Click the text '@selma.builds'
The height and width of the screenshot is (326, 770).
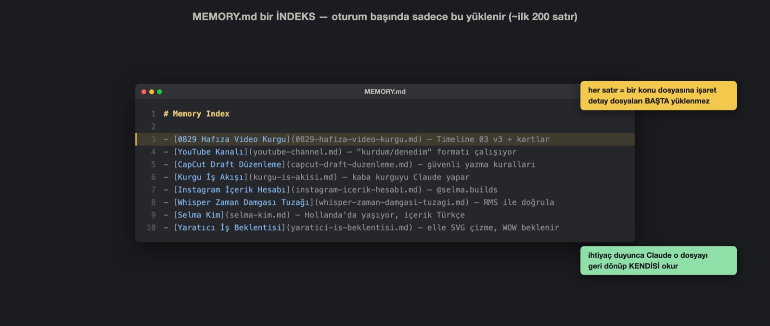click(467, 190)
